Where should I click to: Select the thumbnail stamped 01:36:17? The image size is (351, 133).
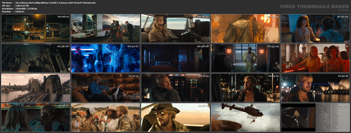point(36,117)
